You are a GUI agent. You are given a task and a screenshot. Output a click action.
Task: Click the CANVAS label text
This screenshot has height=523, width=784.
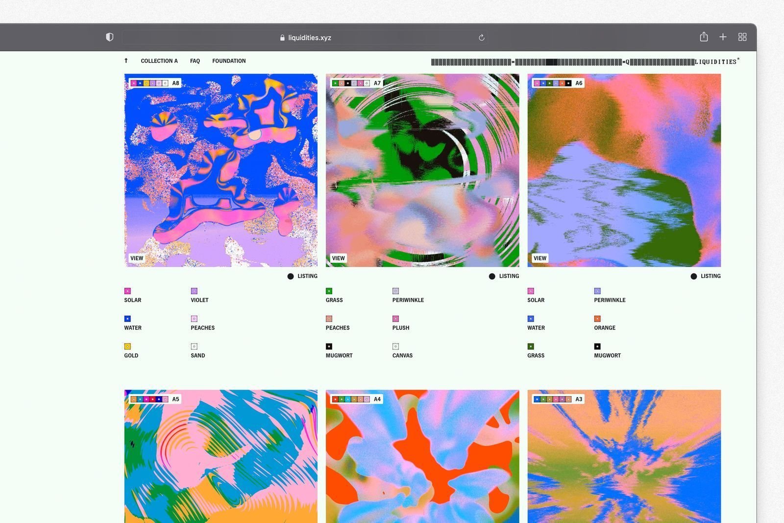point(402,356)
